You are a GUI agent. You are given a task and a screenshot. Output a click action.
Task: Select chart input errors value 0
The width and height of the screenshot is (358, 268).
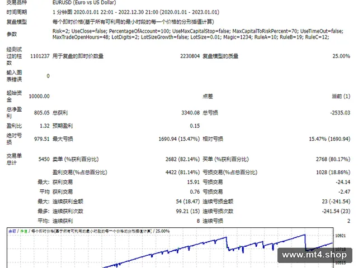coord(48,76)
